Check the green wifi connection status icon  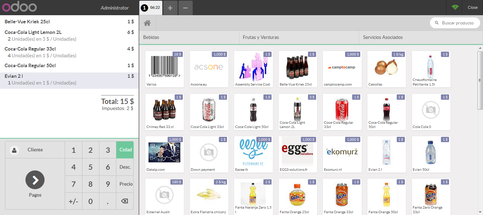tap(455, 7)
